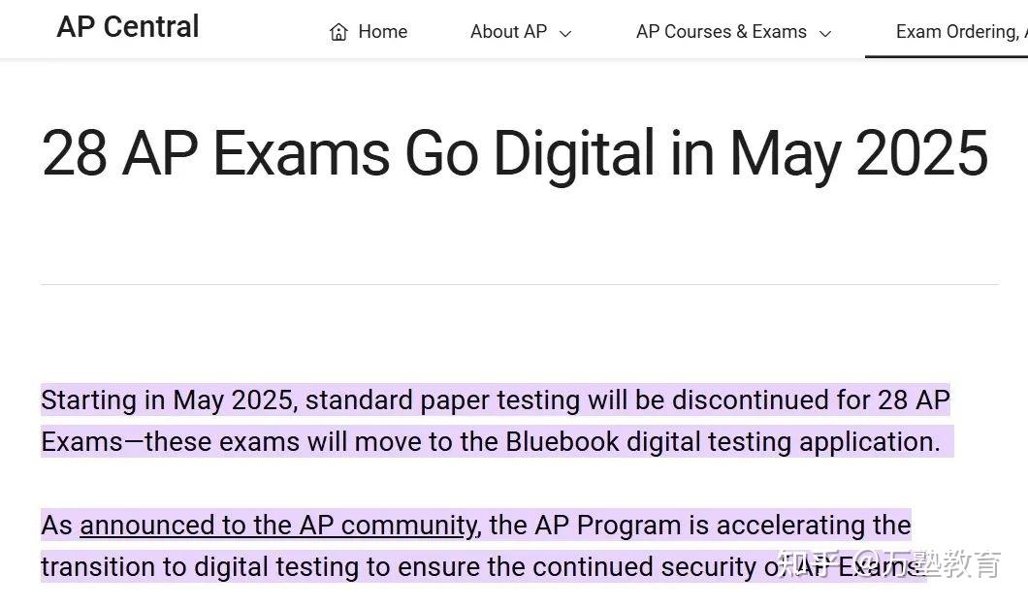Click the horizontal divider below the heading
Image resolution: width=1028 pixels, height=607 pixels.
click(x=519, y=284)
